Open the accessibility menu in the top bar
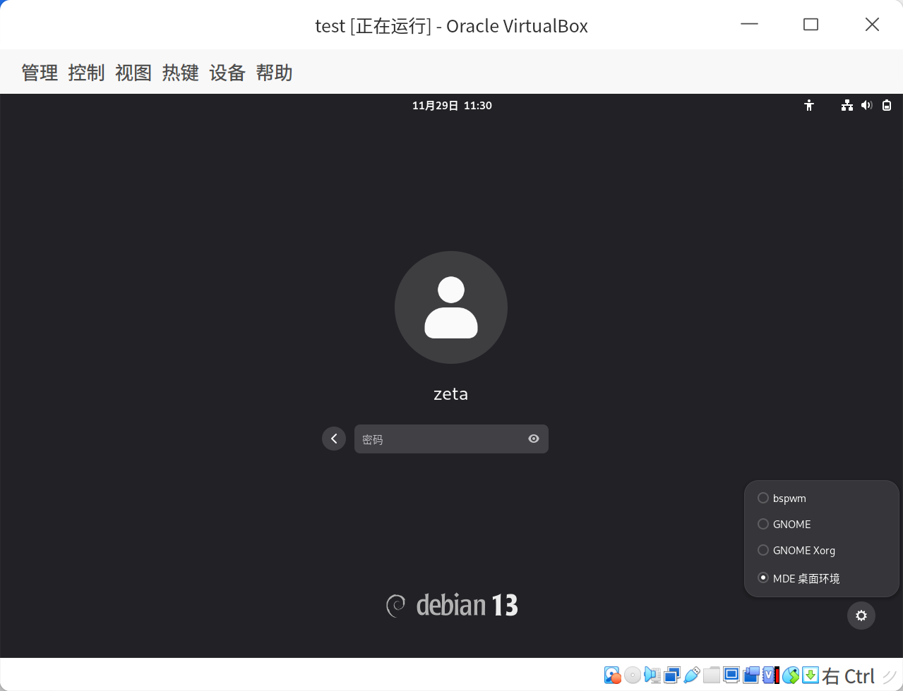Image resolution: width=903 pixels, height=691 pixels. click(x=809, y=106)
